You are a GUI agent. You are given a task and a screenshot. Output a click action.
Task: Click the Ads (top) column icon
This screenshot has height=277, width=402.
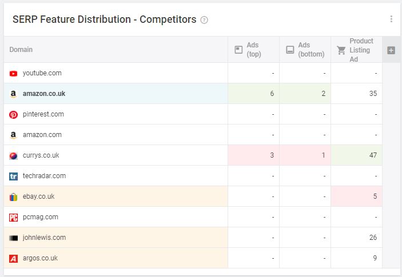point(238,50)
